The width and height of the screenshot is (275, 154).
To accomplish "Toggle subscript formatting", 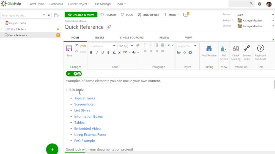I will (x=114, y=53).
